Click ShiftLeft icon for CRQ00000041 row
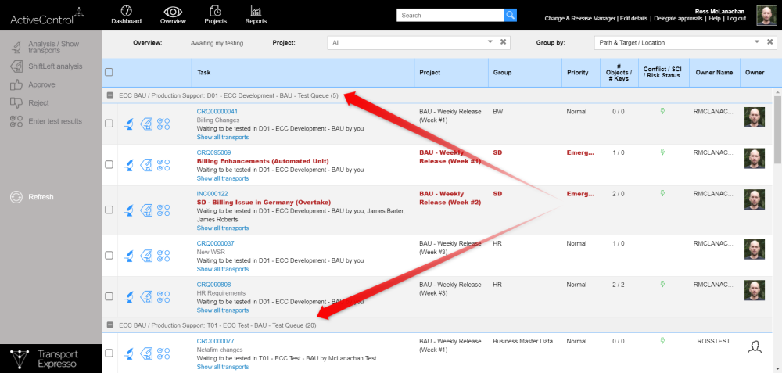Viewport: 782px width, 373px height. [145, 124]
